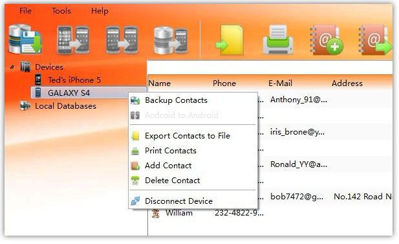Sort by the E-Mail column header
The width and height of the screenshot is (399, 244).
point(280,83)
